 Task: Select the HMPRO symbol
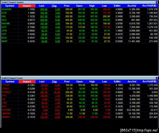(x=6, y=114)
